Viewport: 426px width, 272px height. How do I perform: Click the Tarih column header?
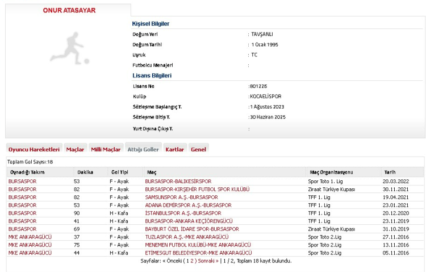click(x=390, y=172)
